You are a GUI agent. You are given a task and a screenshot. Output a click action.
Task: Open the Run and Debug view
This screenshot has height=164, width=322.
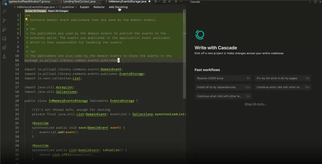click(x=4, y=30)
